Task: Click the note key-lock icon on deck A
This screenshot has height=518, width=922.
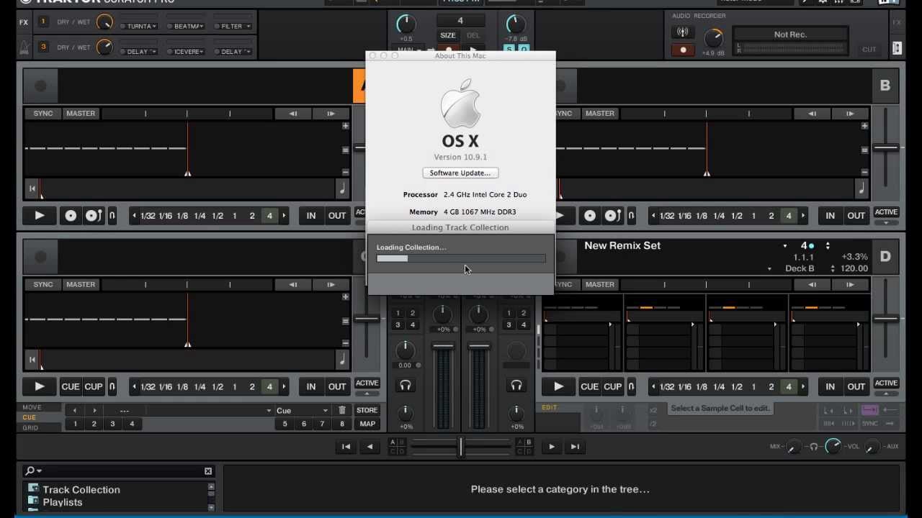Action: click(x=341, y=188)
